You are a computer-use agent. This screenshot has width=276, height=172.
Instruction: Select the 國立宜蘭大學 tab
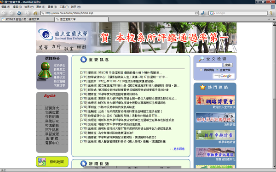[81, 19]
